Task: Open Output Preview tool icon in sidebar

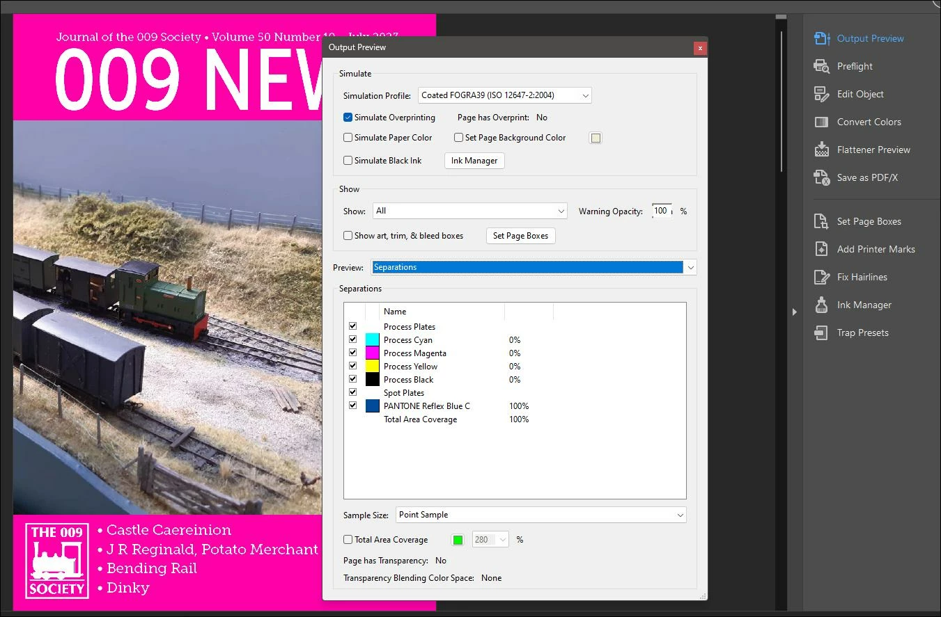Action: [822, 38]
